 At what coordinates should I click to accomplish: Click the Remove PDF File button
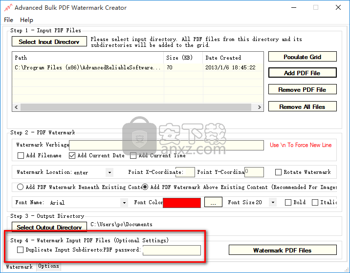pos(302,89)
